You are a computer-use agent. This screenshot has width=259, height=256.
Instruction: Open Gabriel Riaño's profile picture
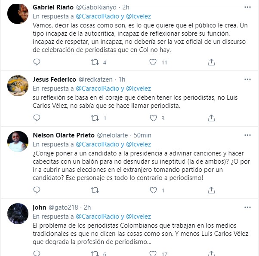[18, 15]
